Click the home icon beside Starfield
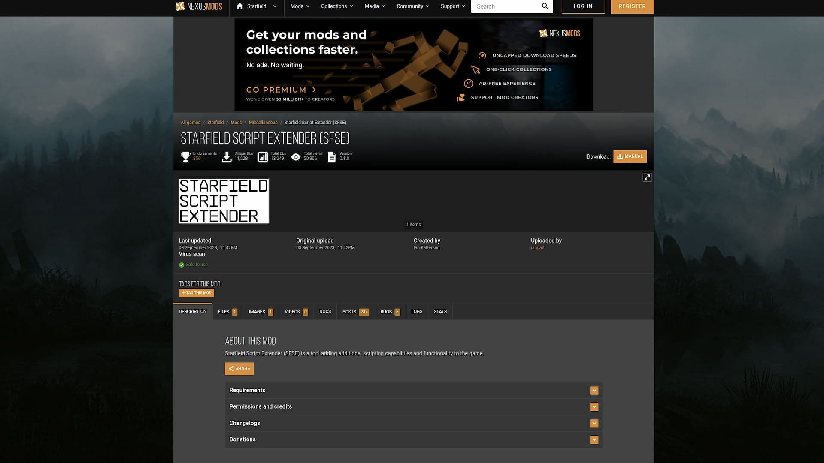824x463 pixels. pyautogui.click(x=240, y=6)
